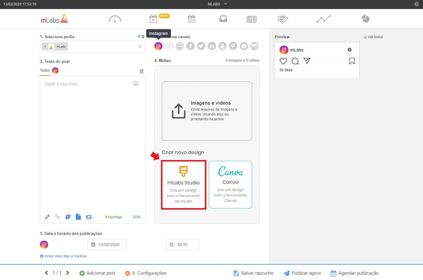
Task: Switch to the Todos text tab
Action: (x=45, y=70)
